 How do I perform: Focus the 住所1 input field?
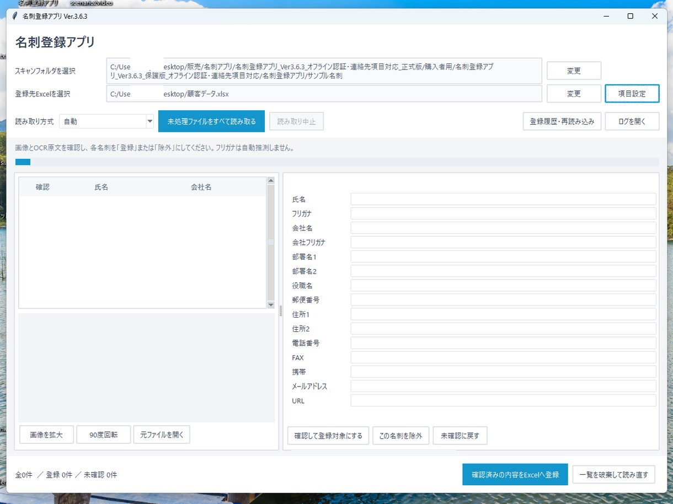503,314
